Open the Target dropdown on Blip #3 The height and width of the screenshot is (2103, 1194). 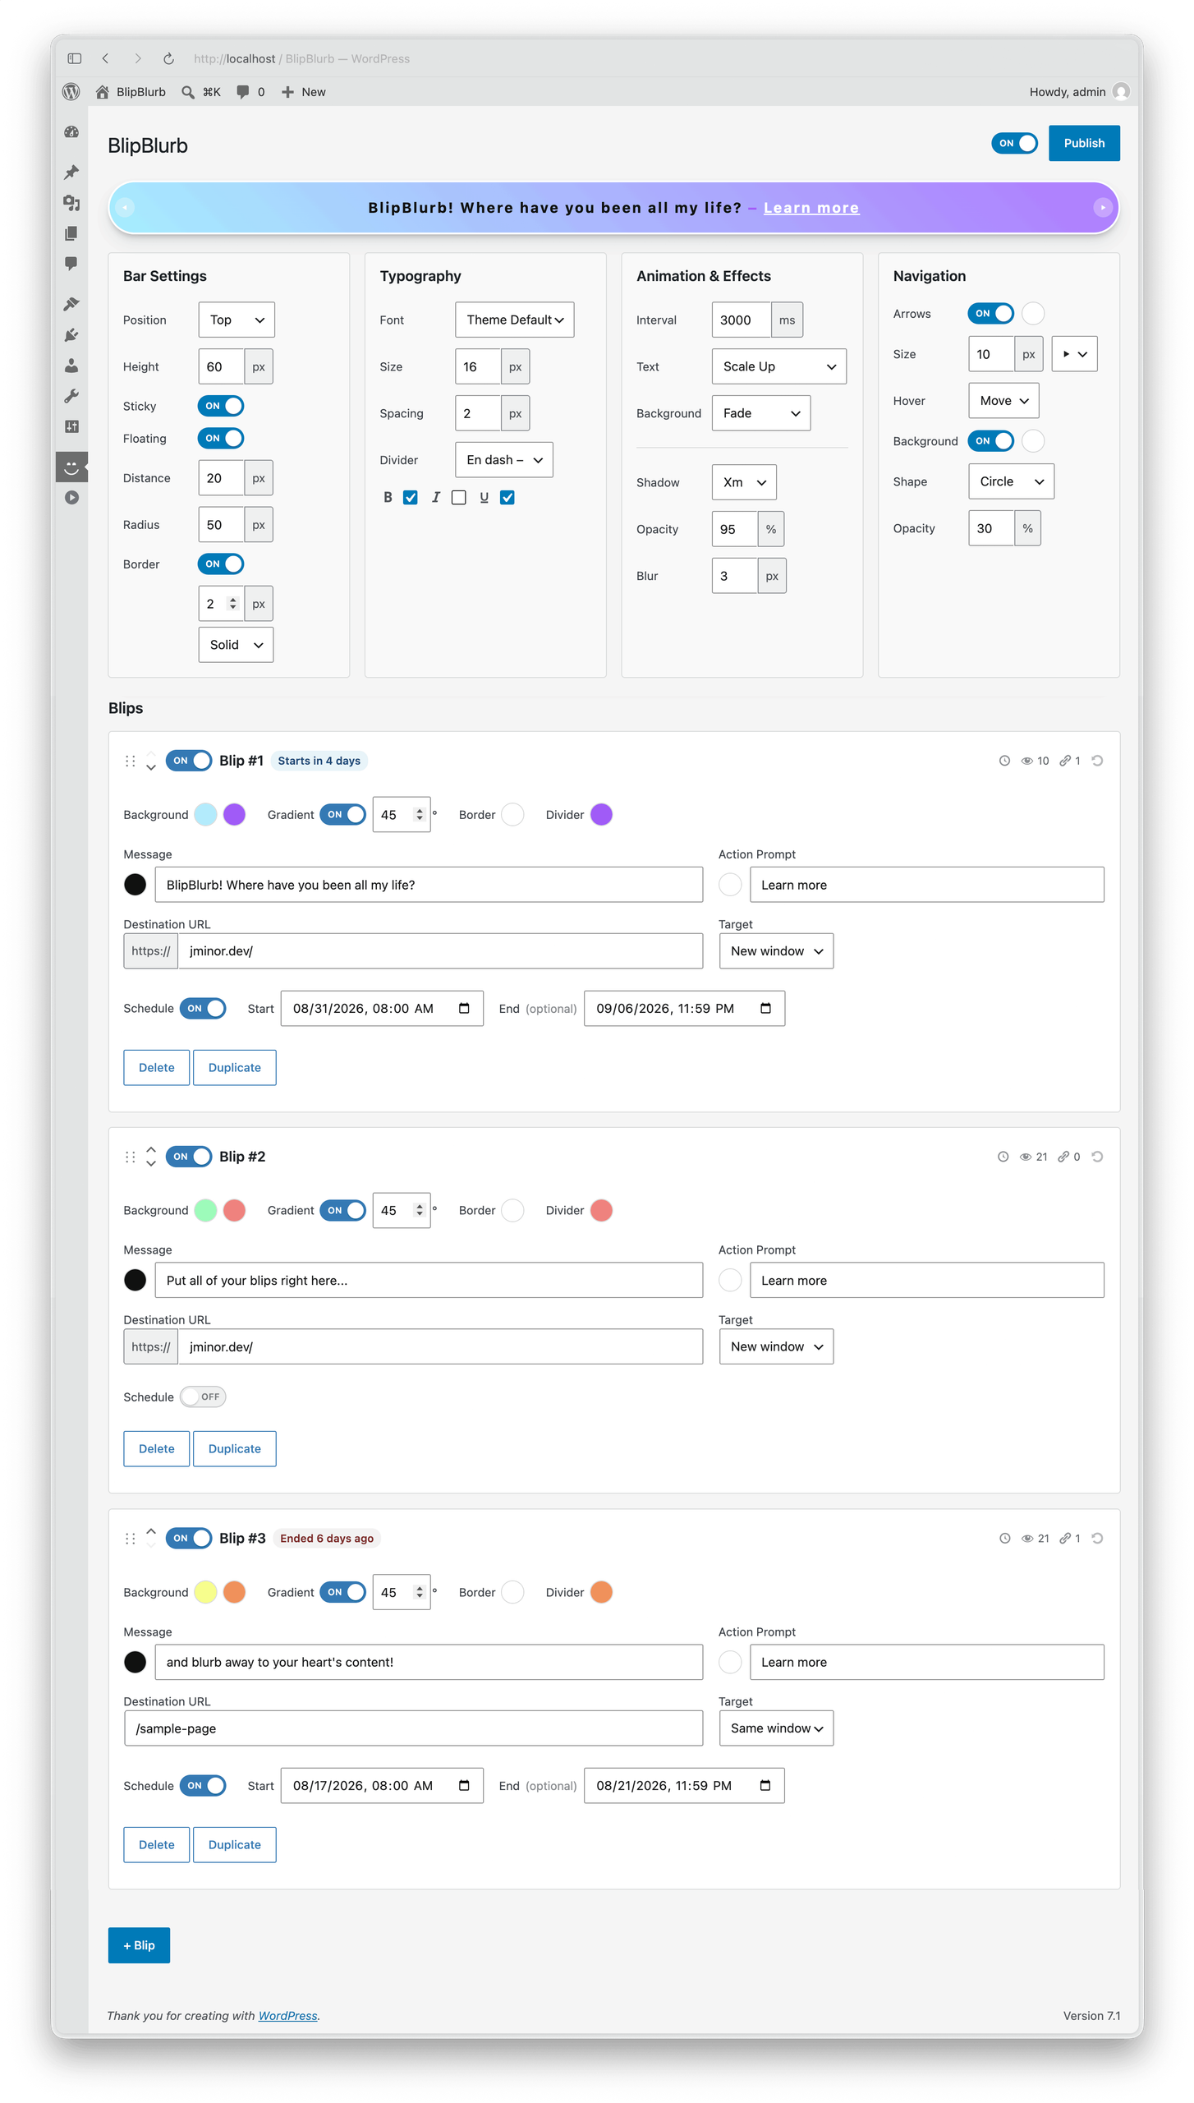776,1728
